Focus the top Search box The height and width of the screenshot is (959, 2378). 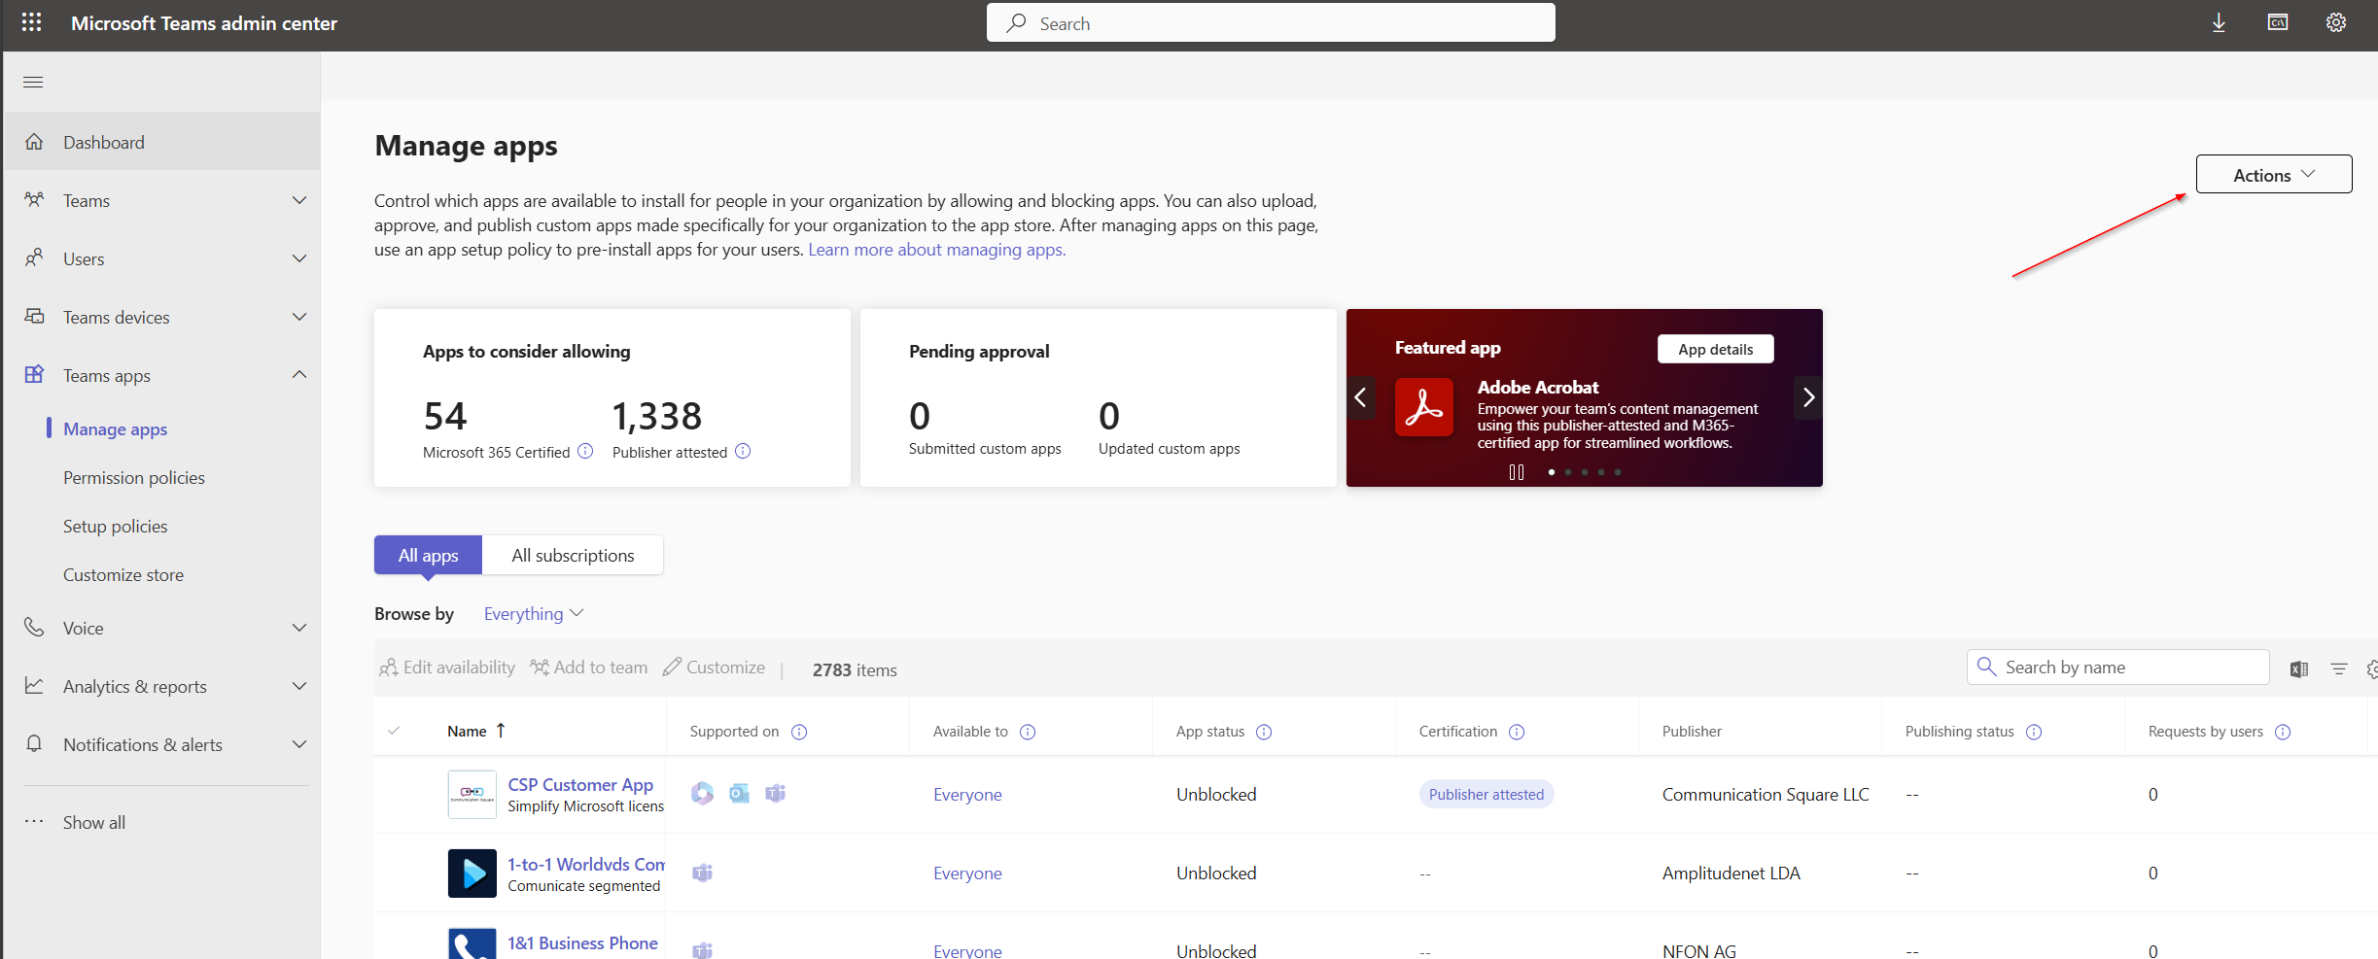click(1271, 23)
